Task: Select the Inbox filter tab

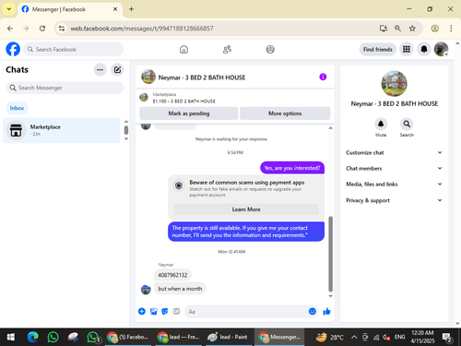Action: 17,108
